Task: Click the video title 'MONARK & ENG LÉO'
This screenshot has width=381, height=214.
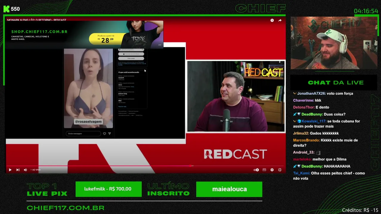Action: pos(37,20)
